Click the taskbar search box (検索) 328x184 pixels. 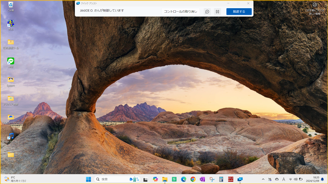(x=117, y=179)
